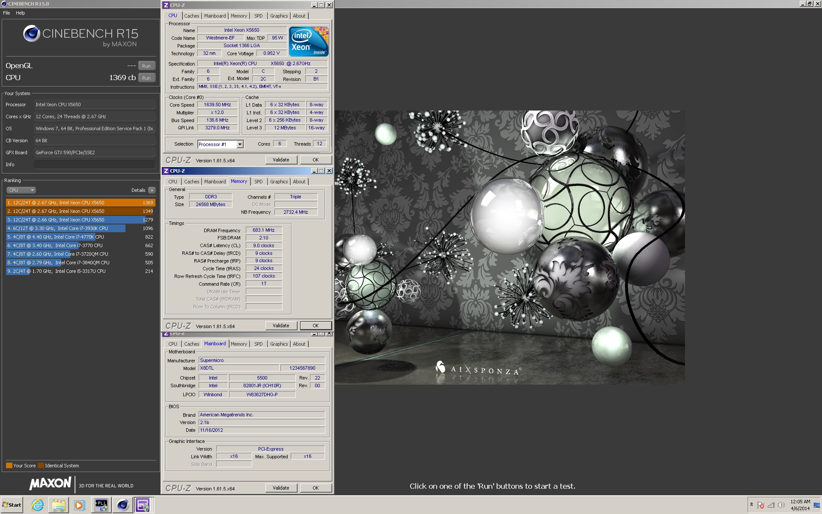This screenshot has height=514, width=822.
Task: Select ranking row Core i7-3720QM CPU
Action: pos(80,254)
